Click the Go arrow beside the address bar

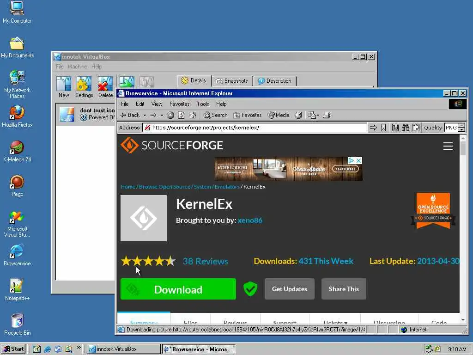[373, 128]
